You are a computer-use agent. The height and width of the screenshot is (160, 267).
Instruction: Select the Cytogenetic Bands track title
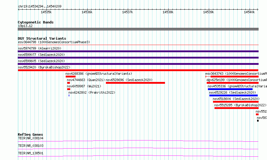click(36, 22)
